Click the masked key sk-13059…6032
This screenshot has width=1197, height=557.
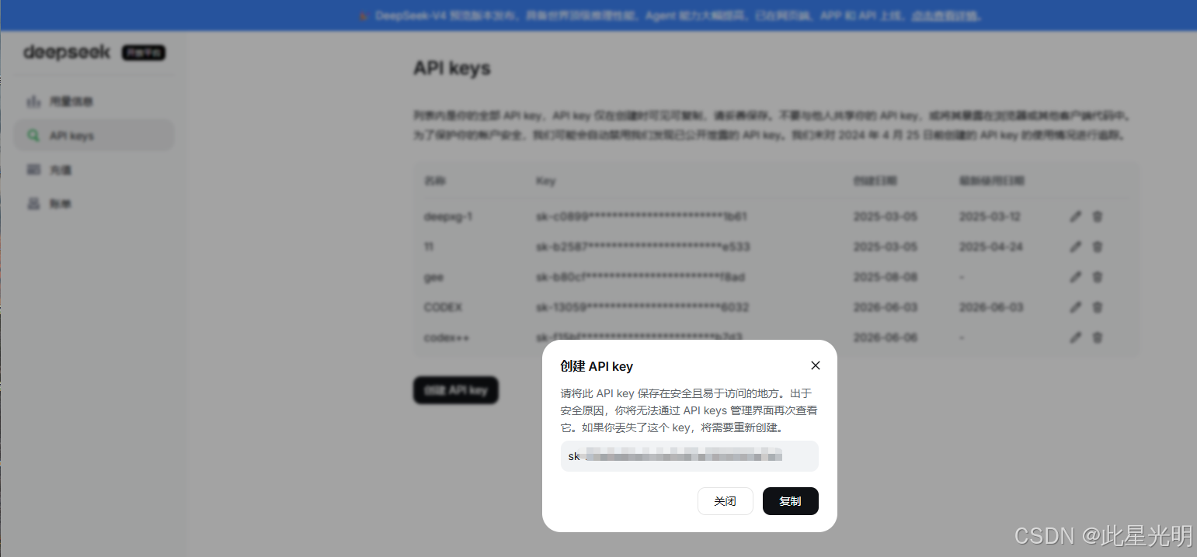(642, 307)
